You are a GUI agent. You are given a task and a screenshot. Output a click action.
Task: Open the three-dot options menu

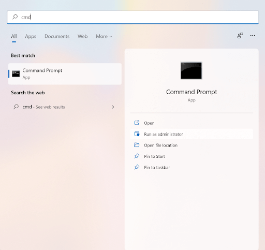point(253,36)
